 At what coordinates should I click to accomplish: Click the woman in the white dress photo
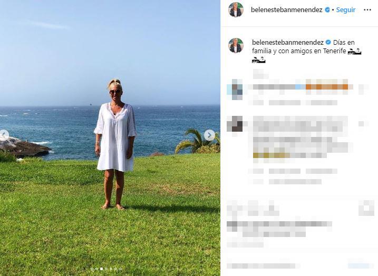(115, 144)
